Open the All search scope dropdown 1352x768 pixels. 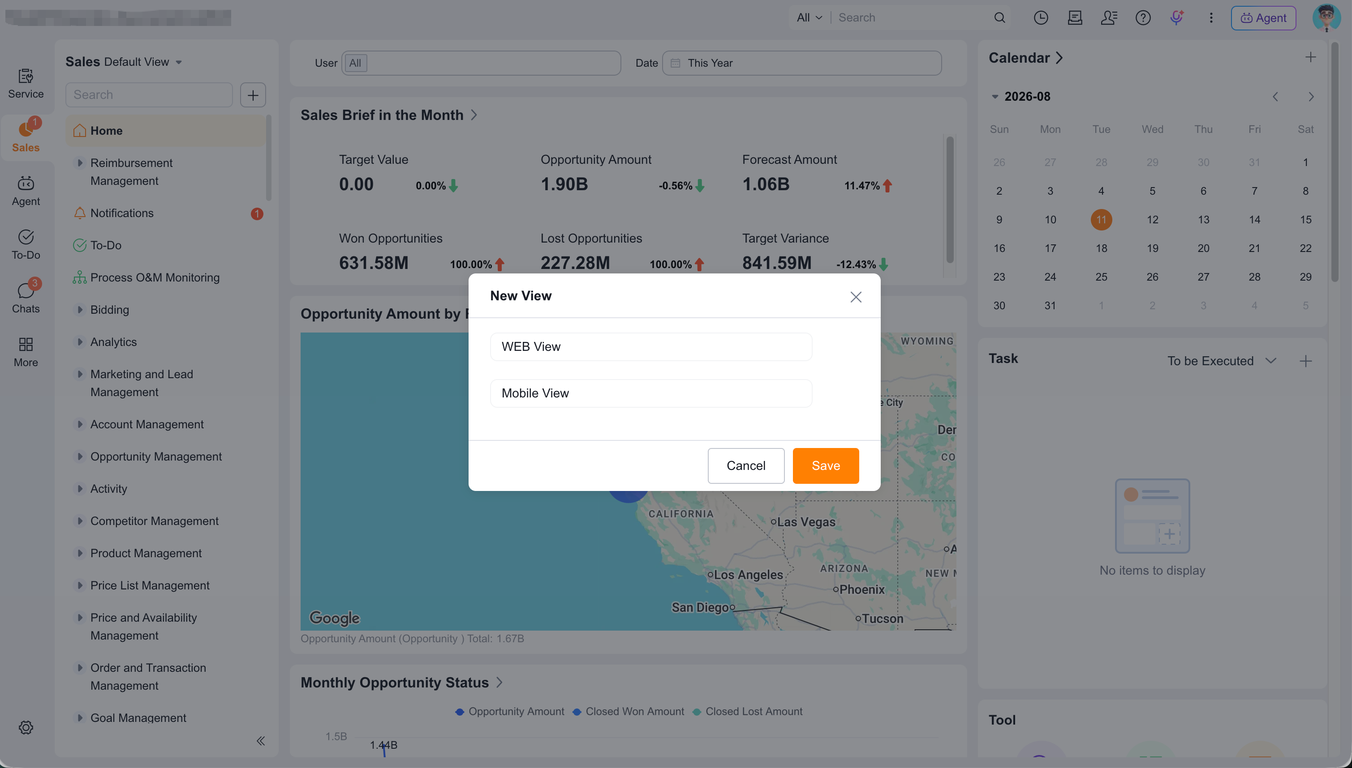point(809,17)
